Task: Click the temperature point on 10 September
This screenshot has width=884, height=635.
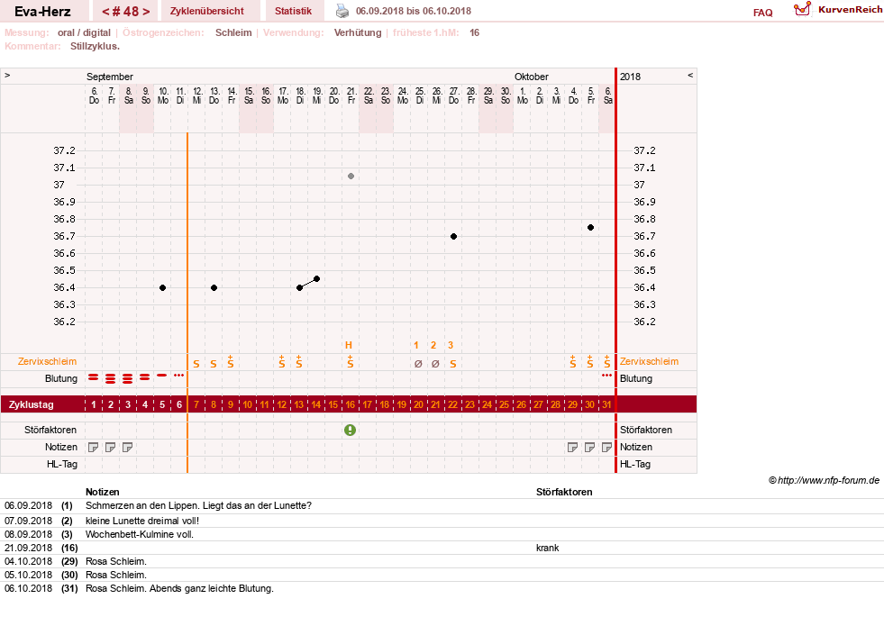Action: point(162,288)
